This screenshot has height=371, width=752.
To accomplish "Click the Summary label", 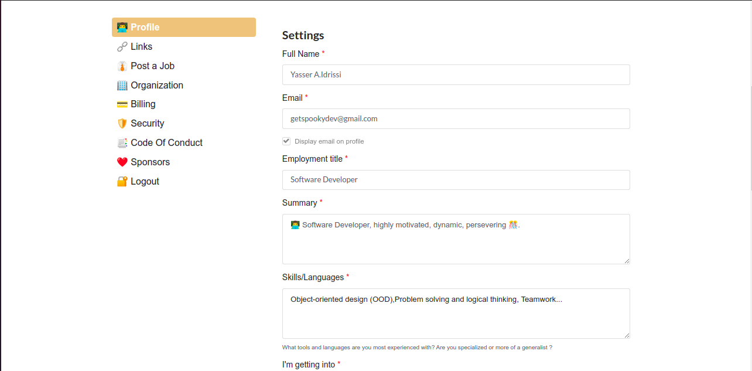I will pyautogui.click(x=299, y=203).
